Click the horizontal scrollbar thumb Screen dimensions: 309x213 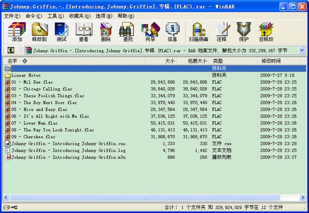click(145, 198)
